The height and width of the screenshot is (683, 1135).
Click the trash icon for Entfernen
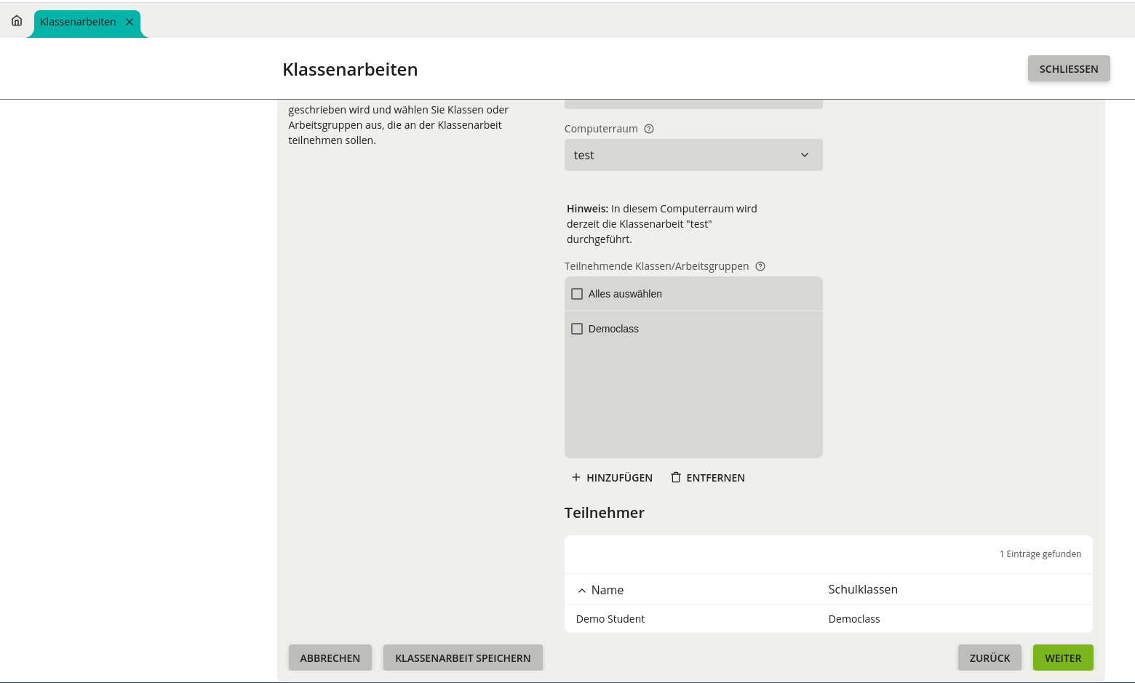[x=676, y=477]
